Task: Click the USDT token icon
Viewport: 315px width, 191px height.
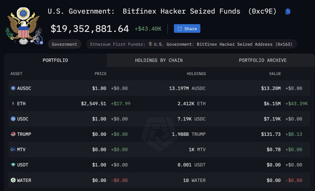Action: pyautogui.click(x=13, y=165)
